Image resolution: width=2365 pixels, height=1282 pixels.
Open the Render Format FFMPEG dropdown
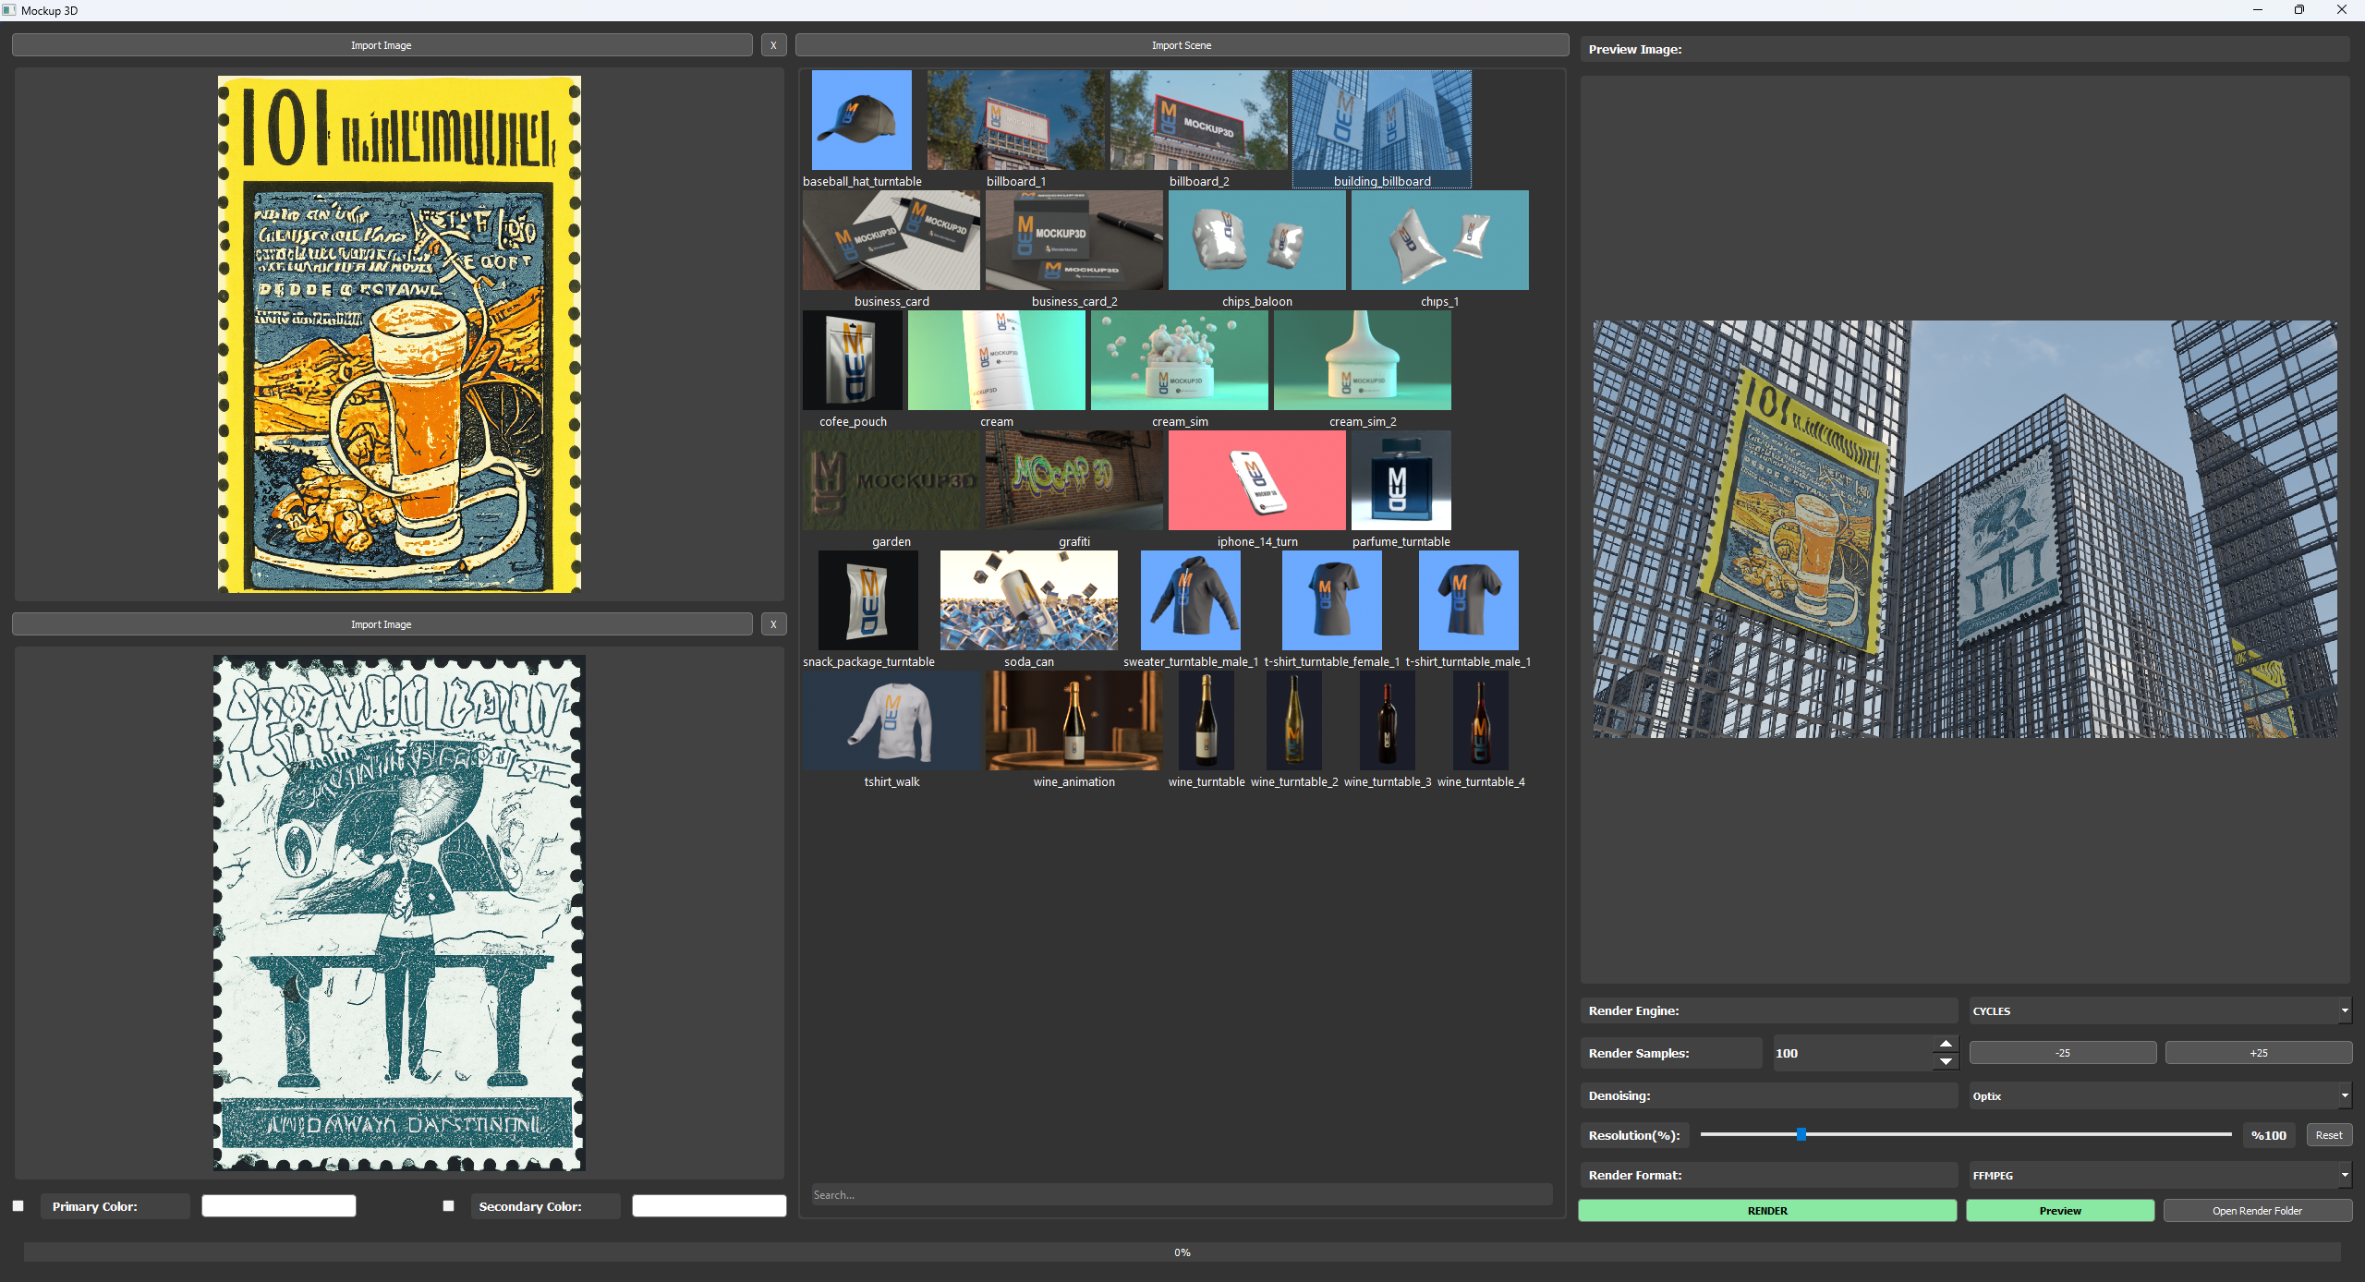click(x=2159, y=1176)
